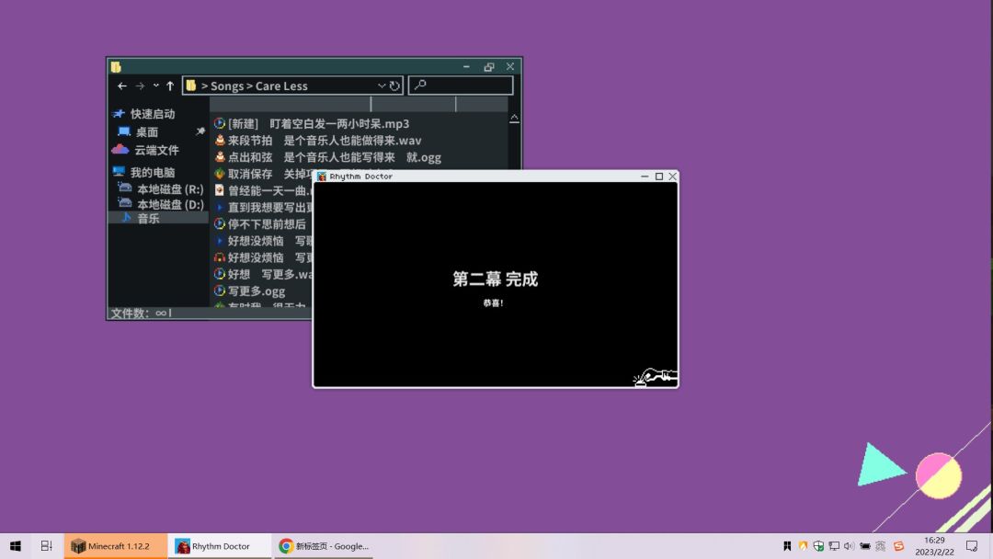This screenshot has width=993, height=559.
Task: Open recent locations chevron beside forward arrow
Action: (x=155, y=86)
